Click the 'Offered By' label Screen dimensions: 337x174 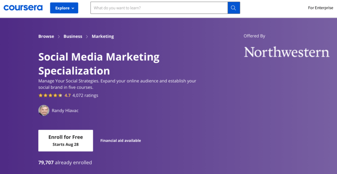(x=254, y=36)
